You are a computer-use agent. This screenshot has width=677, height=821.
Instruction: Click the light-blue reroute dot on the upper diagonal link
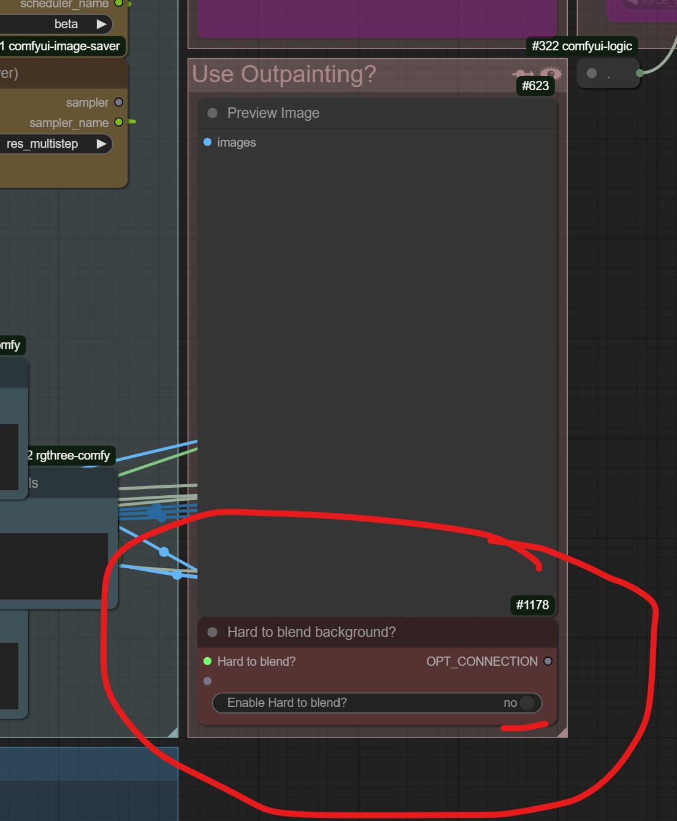[x=164, y=552]
